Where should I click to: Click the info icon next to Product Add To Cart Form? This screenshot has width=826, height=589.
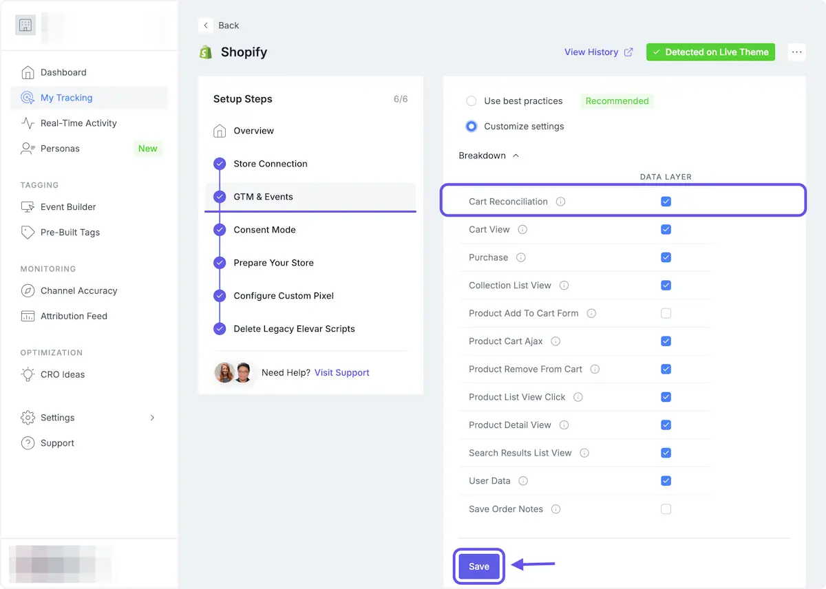(x=591, y=313)
